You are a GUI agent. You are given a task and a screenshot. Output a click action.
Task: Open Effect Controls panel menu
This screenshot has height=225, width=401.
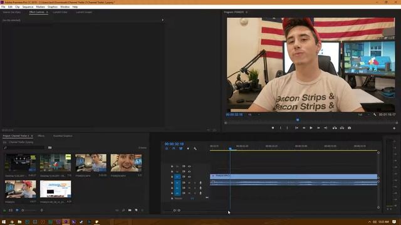47,12
